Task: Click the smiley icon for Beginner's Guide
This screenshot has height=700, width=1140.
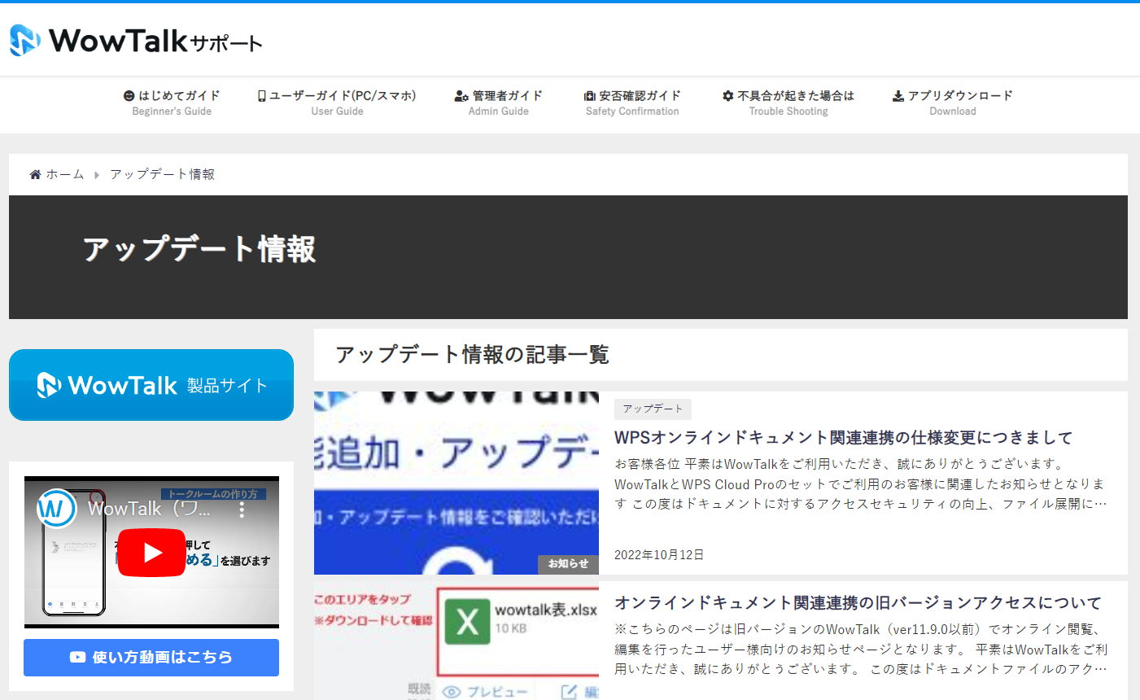Action: click(x=129, y=96)
